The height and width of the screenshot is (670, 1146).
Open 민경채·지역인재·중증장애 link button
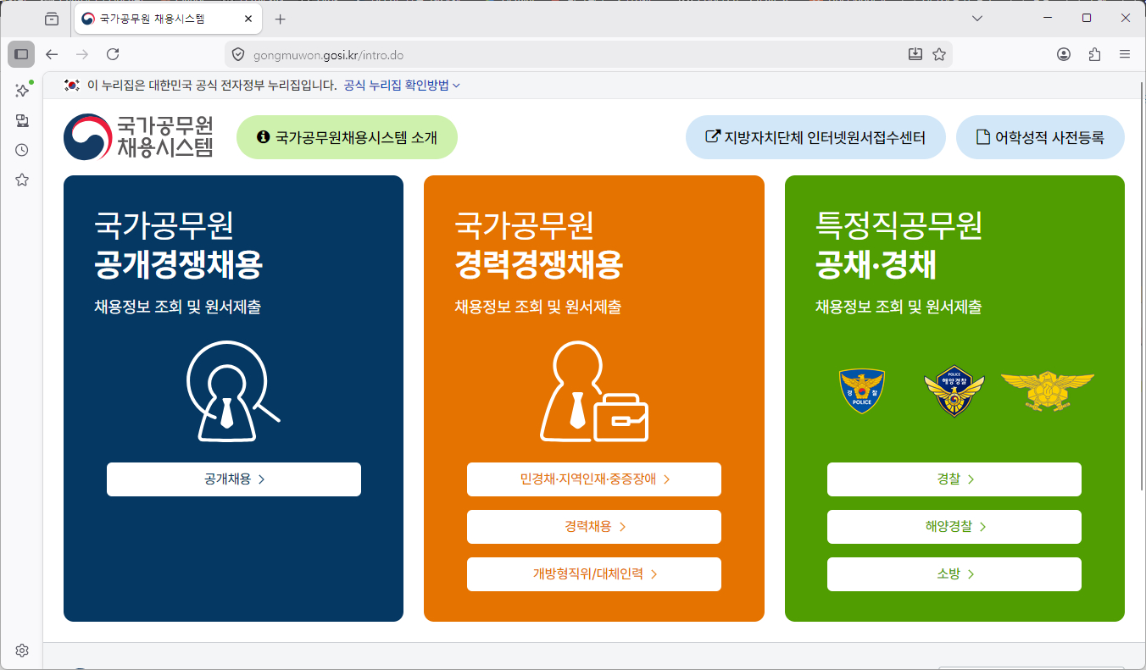(x=594, y=479)
